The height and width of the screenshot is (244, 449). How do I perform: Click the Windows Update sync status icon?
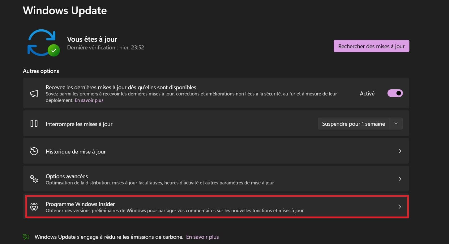pyautogui.click(x=44, y=43)
